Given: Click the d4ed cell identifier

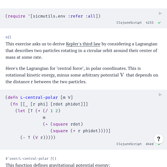Looking at the screenshot, I should pos(150,144).
